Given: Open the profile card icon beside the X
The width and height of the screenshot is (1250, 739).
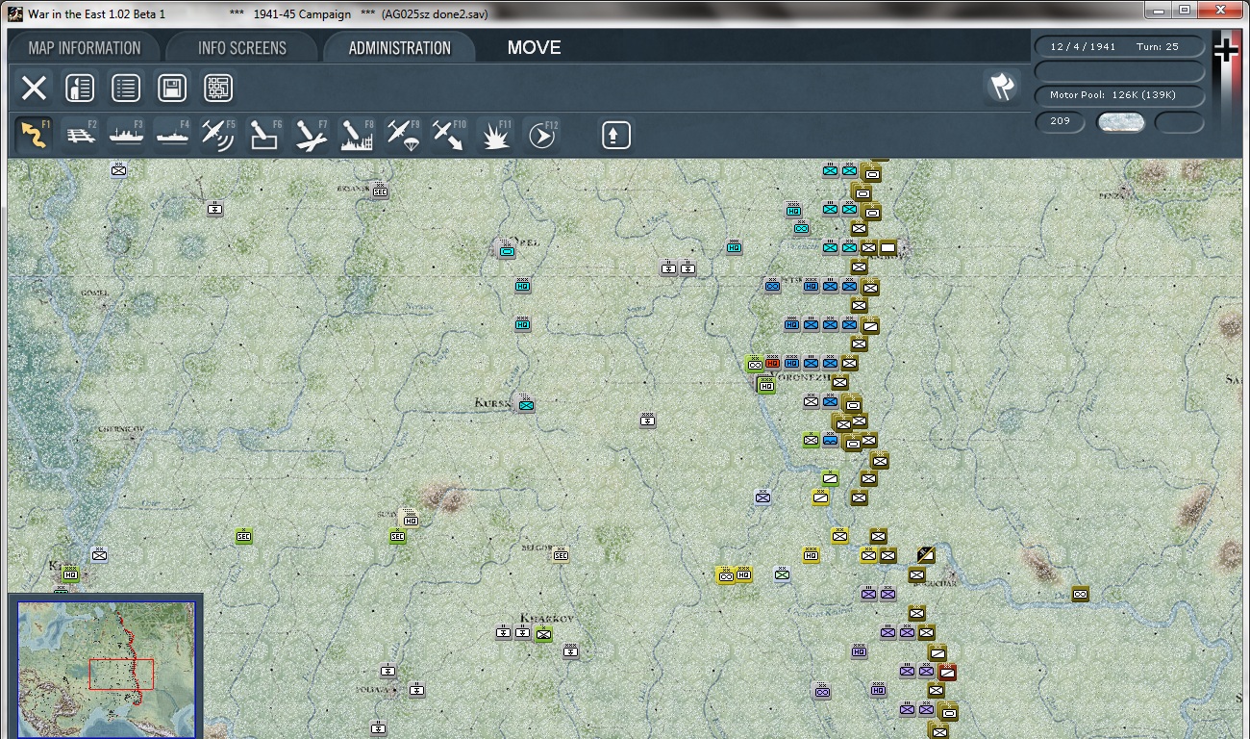Looking at the screenshot, I should click(80, 89).
